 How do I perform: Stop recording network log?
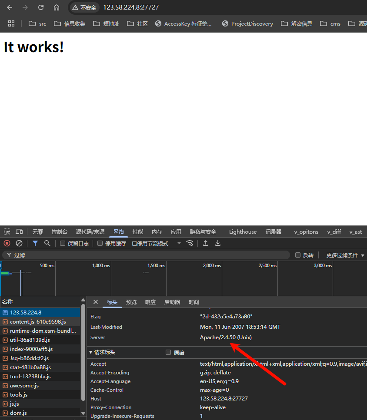click(7, 243)
